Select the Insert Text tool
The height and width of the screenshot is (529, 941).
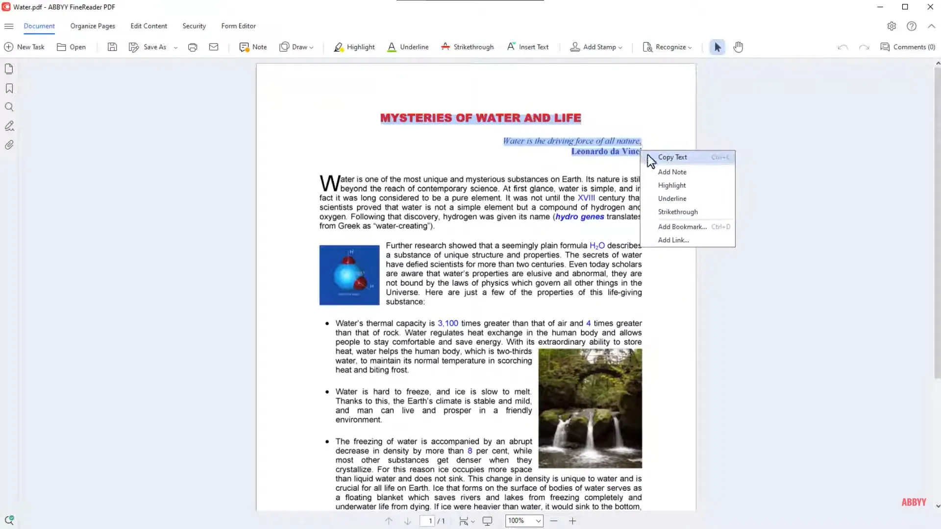(x=527, y=47)
